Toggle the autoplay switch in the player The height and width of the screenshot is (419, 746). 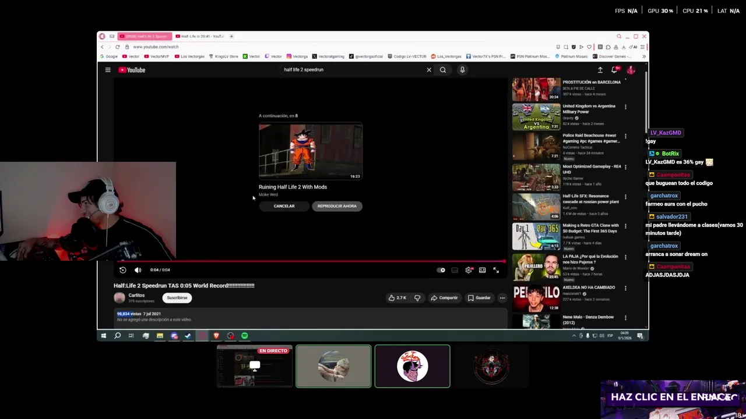(441, 270)
